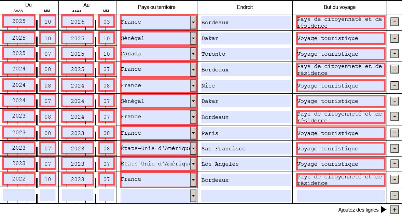Image resolution: width=403 pixels, height=216 pixels.
Task: Open the empty country dropdown in last row
Action: [x=193, y=195]
